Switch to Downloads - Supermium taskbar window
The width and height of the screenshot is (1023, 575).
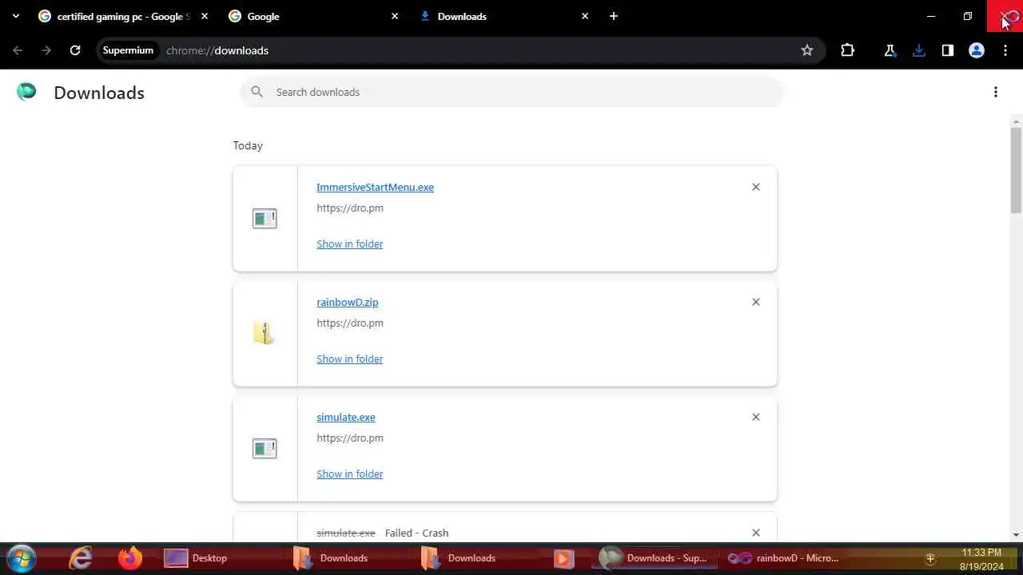pyautogui.click(x=655, y=558)
